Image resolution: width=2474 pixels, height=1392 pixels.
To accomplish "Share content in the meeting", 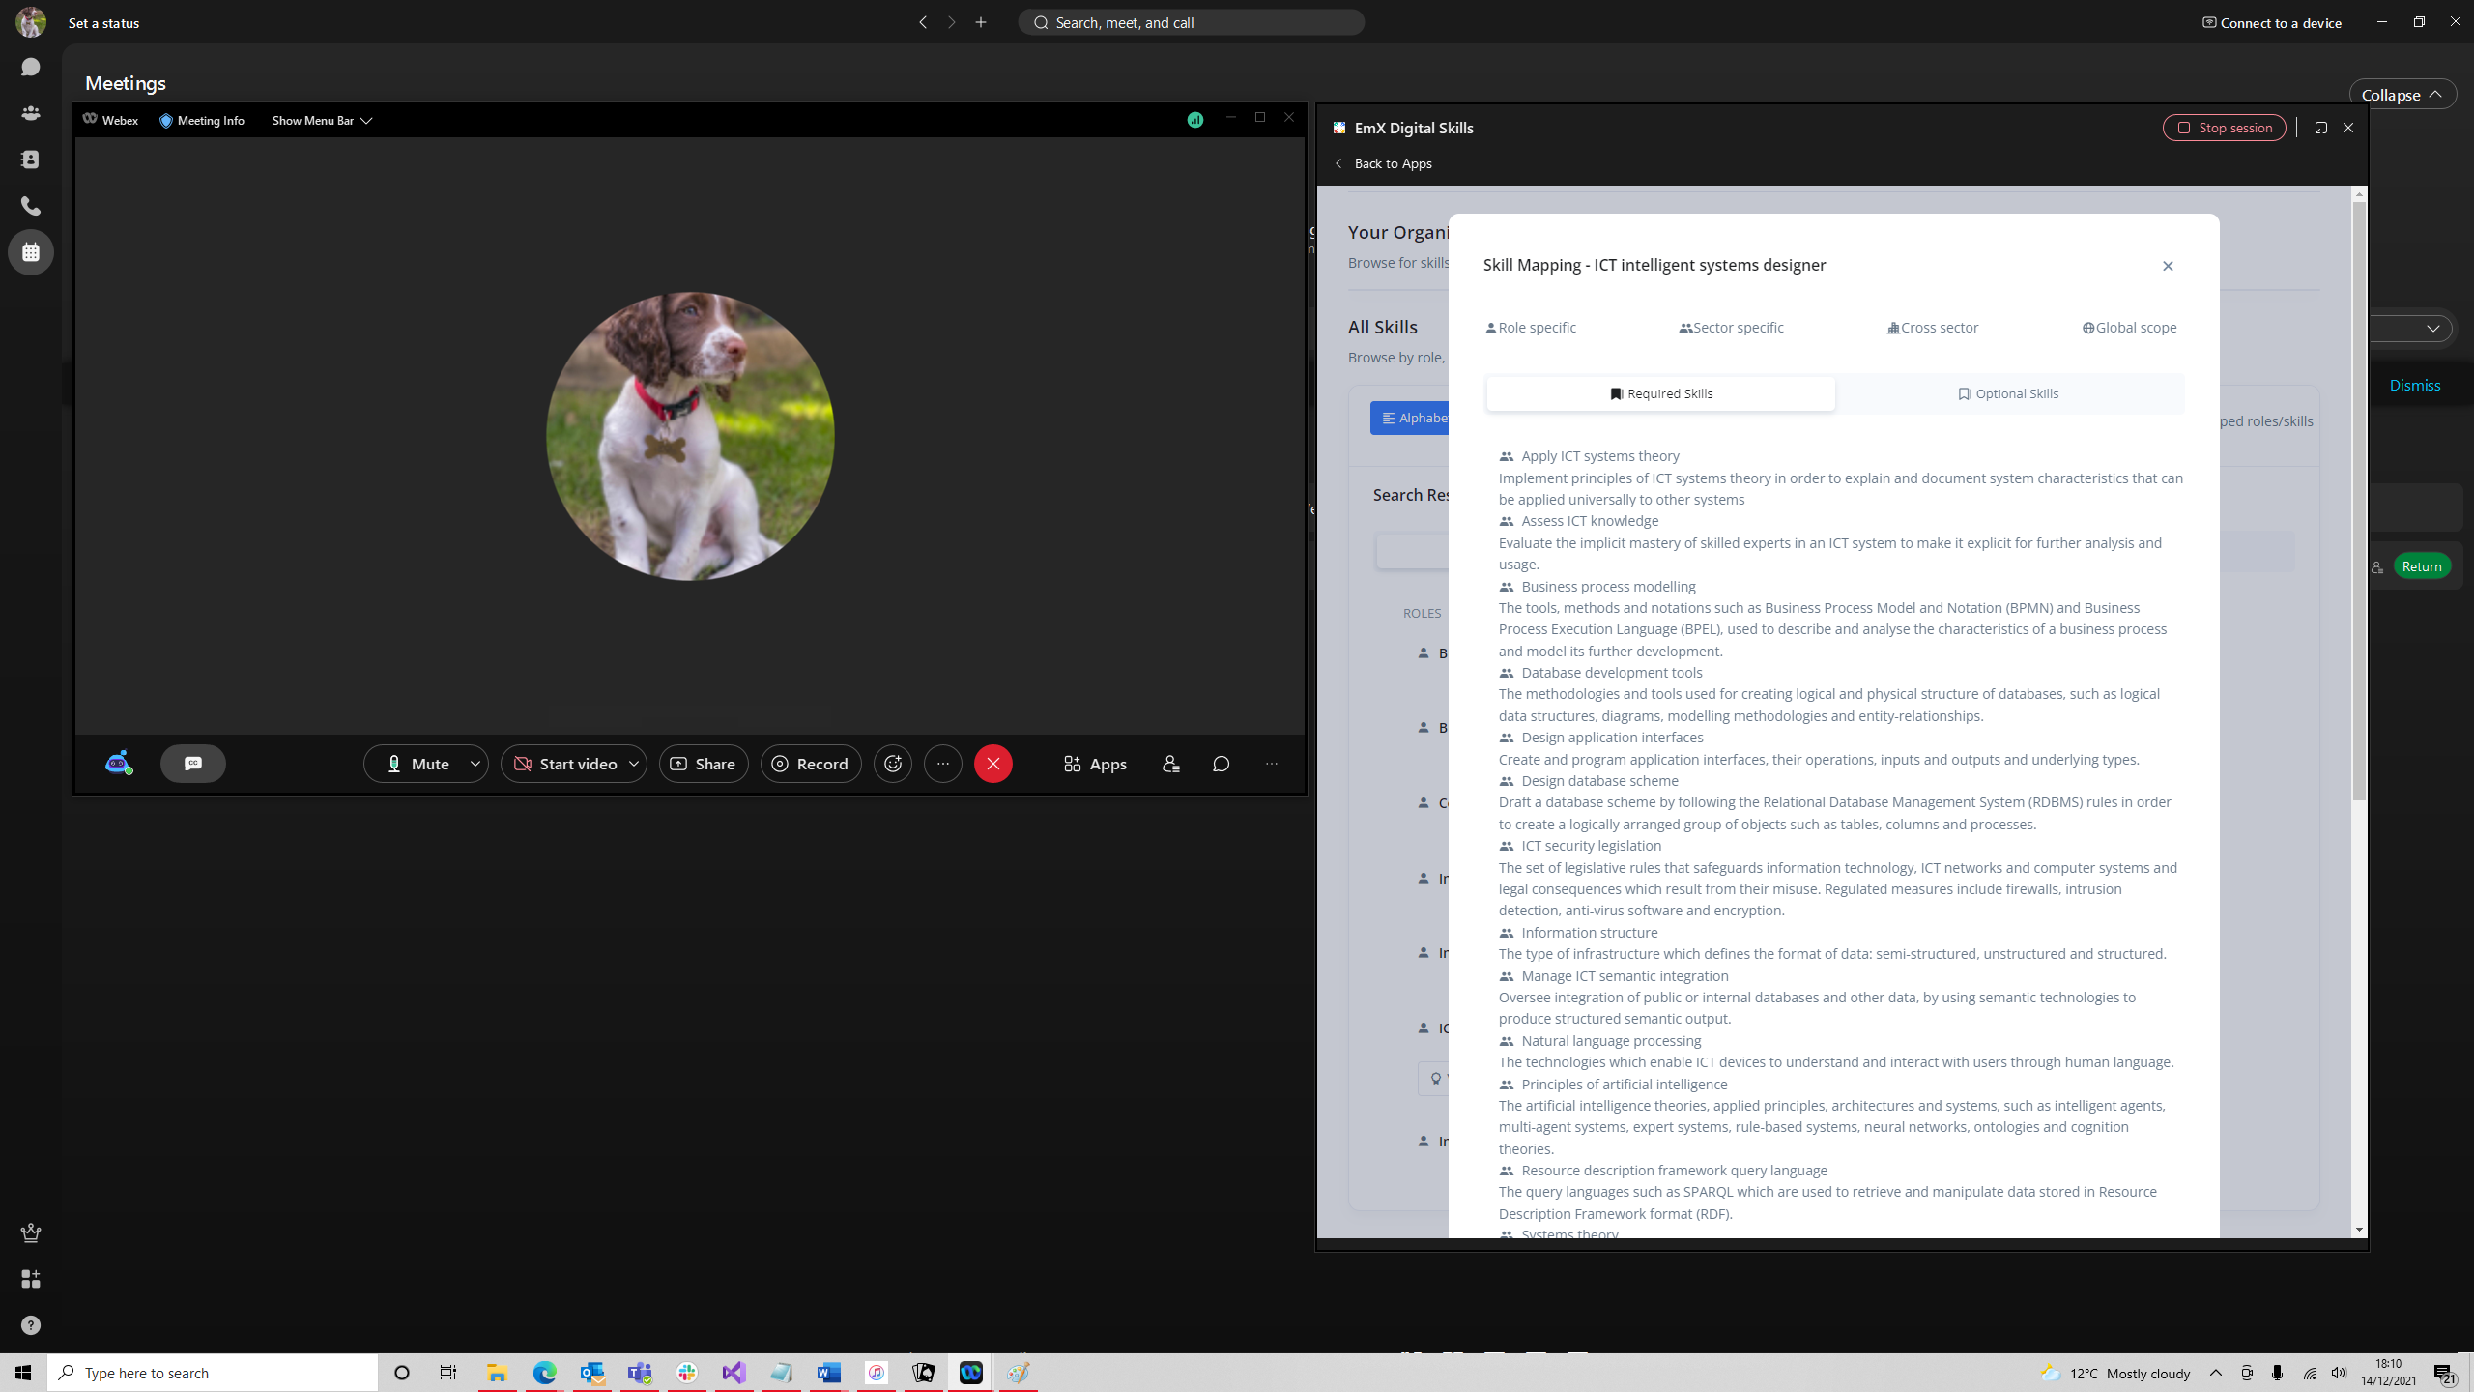I will [x=704, y=764].
